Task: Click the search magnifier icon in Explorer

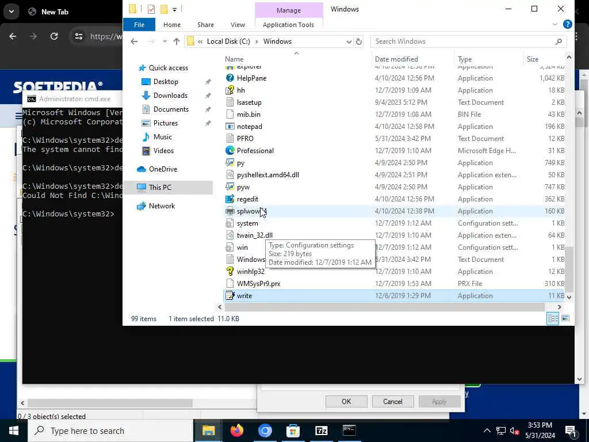Action: click(x=559, y=41)
